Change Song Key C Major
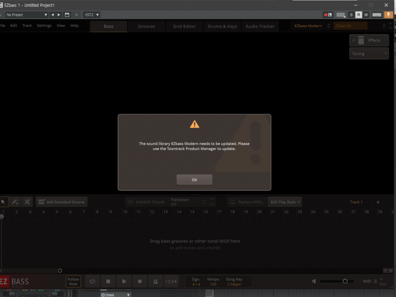396x297 pixels. pyautogui.click(x=234, y=284)
